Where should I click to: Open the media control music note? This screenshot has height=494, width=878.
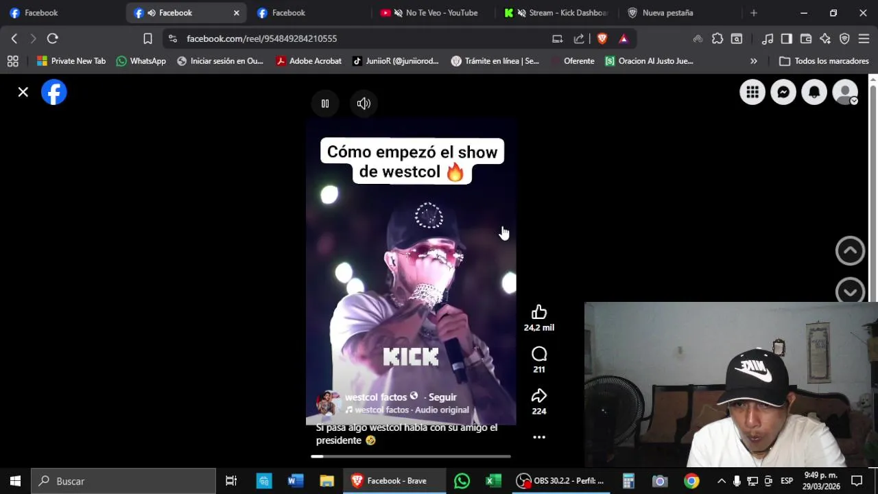[x=768, y=39]
